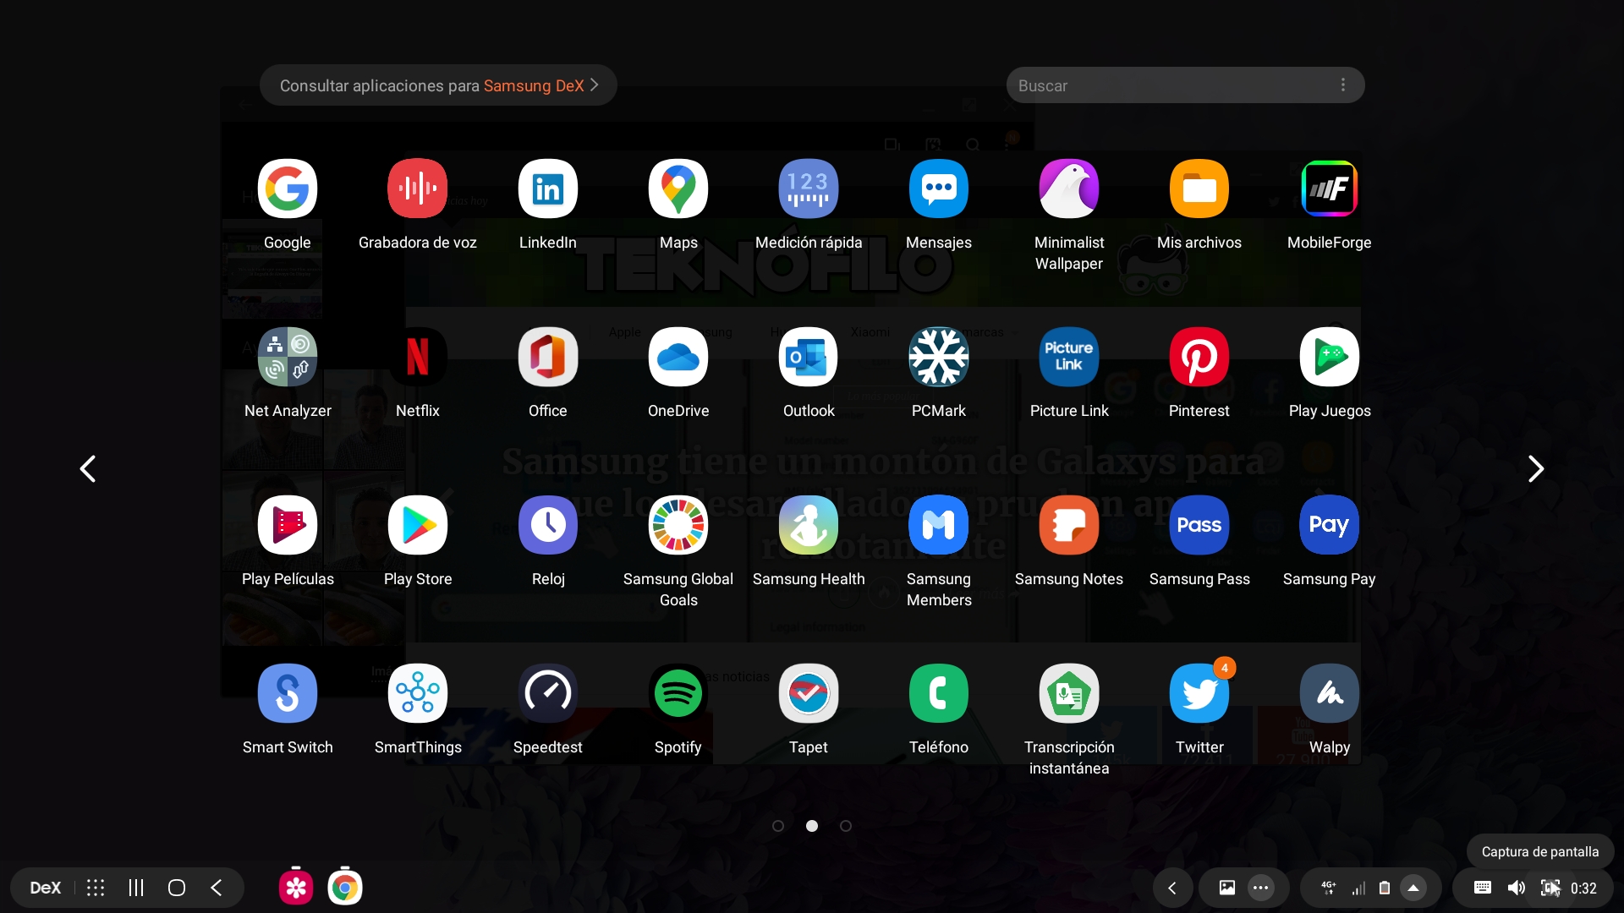Open the search bar three-dot menu

point(1342,85)
